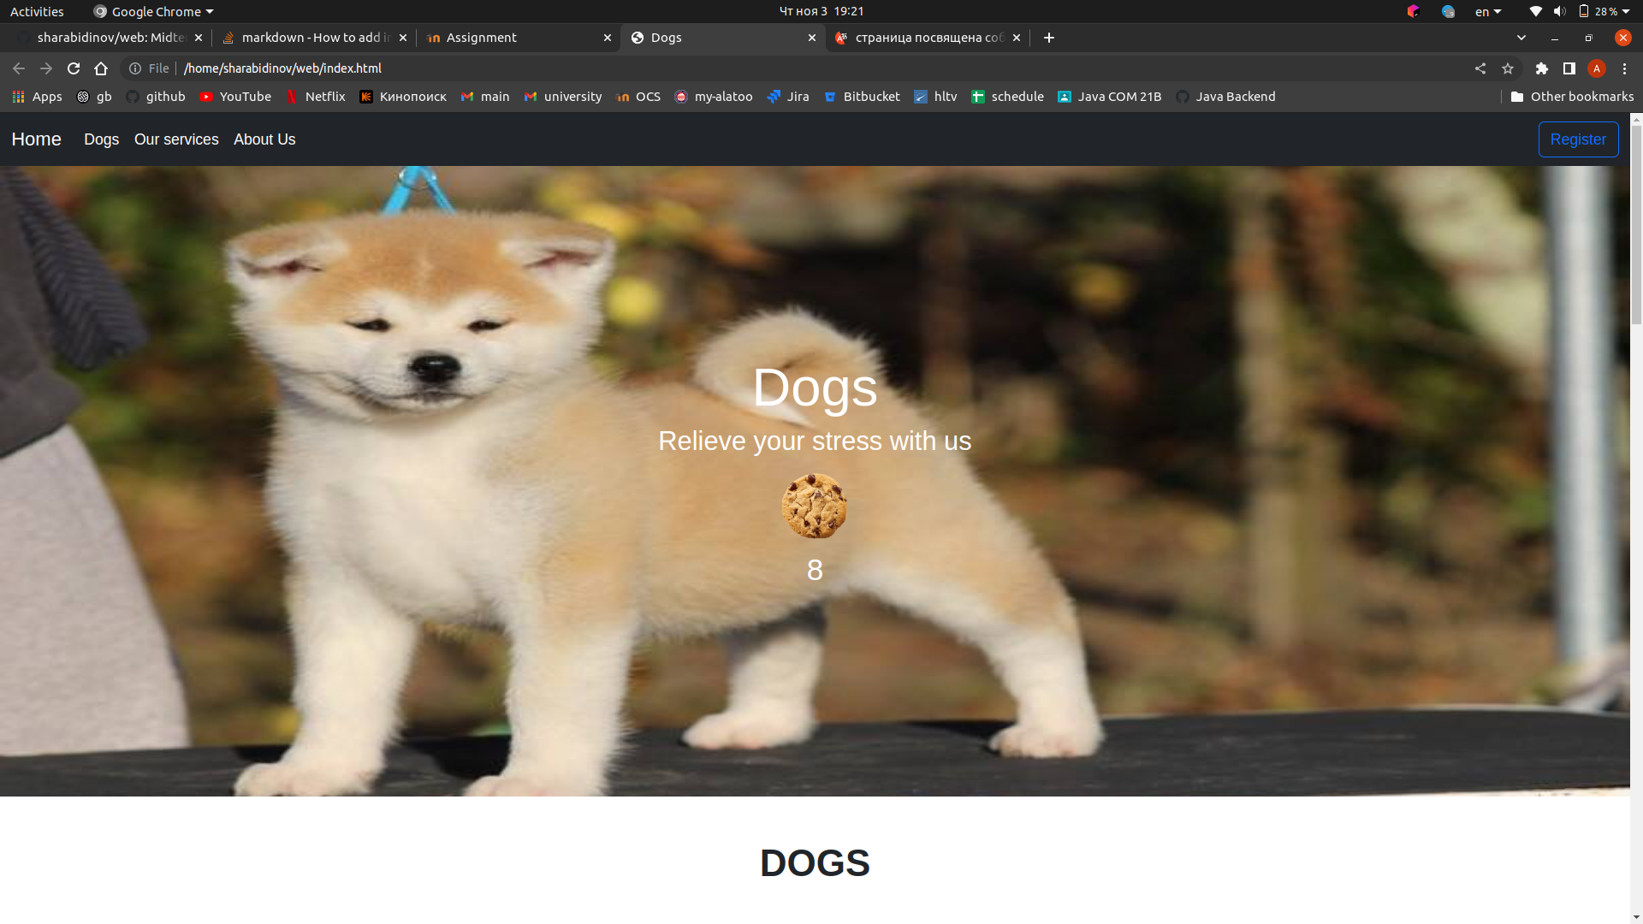Viewport: 1643px width, 924px height.
Task: Open the Кинопоиск bookmark
Action: 403,97
